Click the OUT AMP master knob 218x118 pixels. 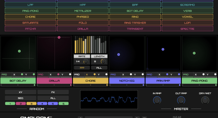pyautogui.click(x=181, y=101)
